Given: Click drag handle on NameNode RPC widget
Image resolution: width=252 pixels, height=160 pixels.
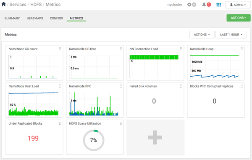Looking at the screenshot, I should point(121,86).
